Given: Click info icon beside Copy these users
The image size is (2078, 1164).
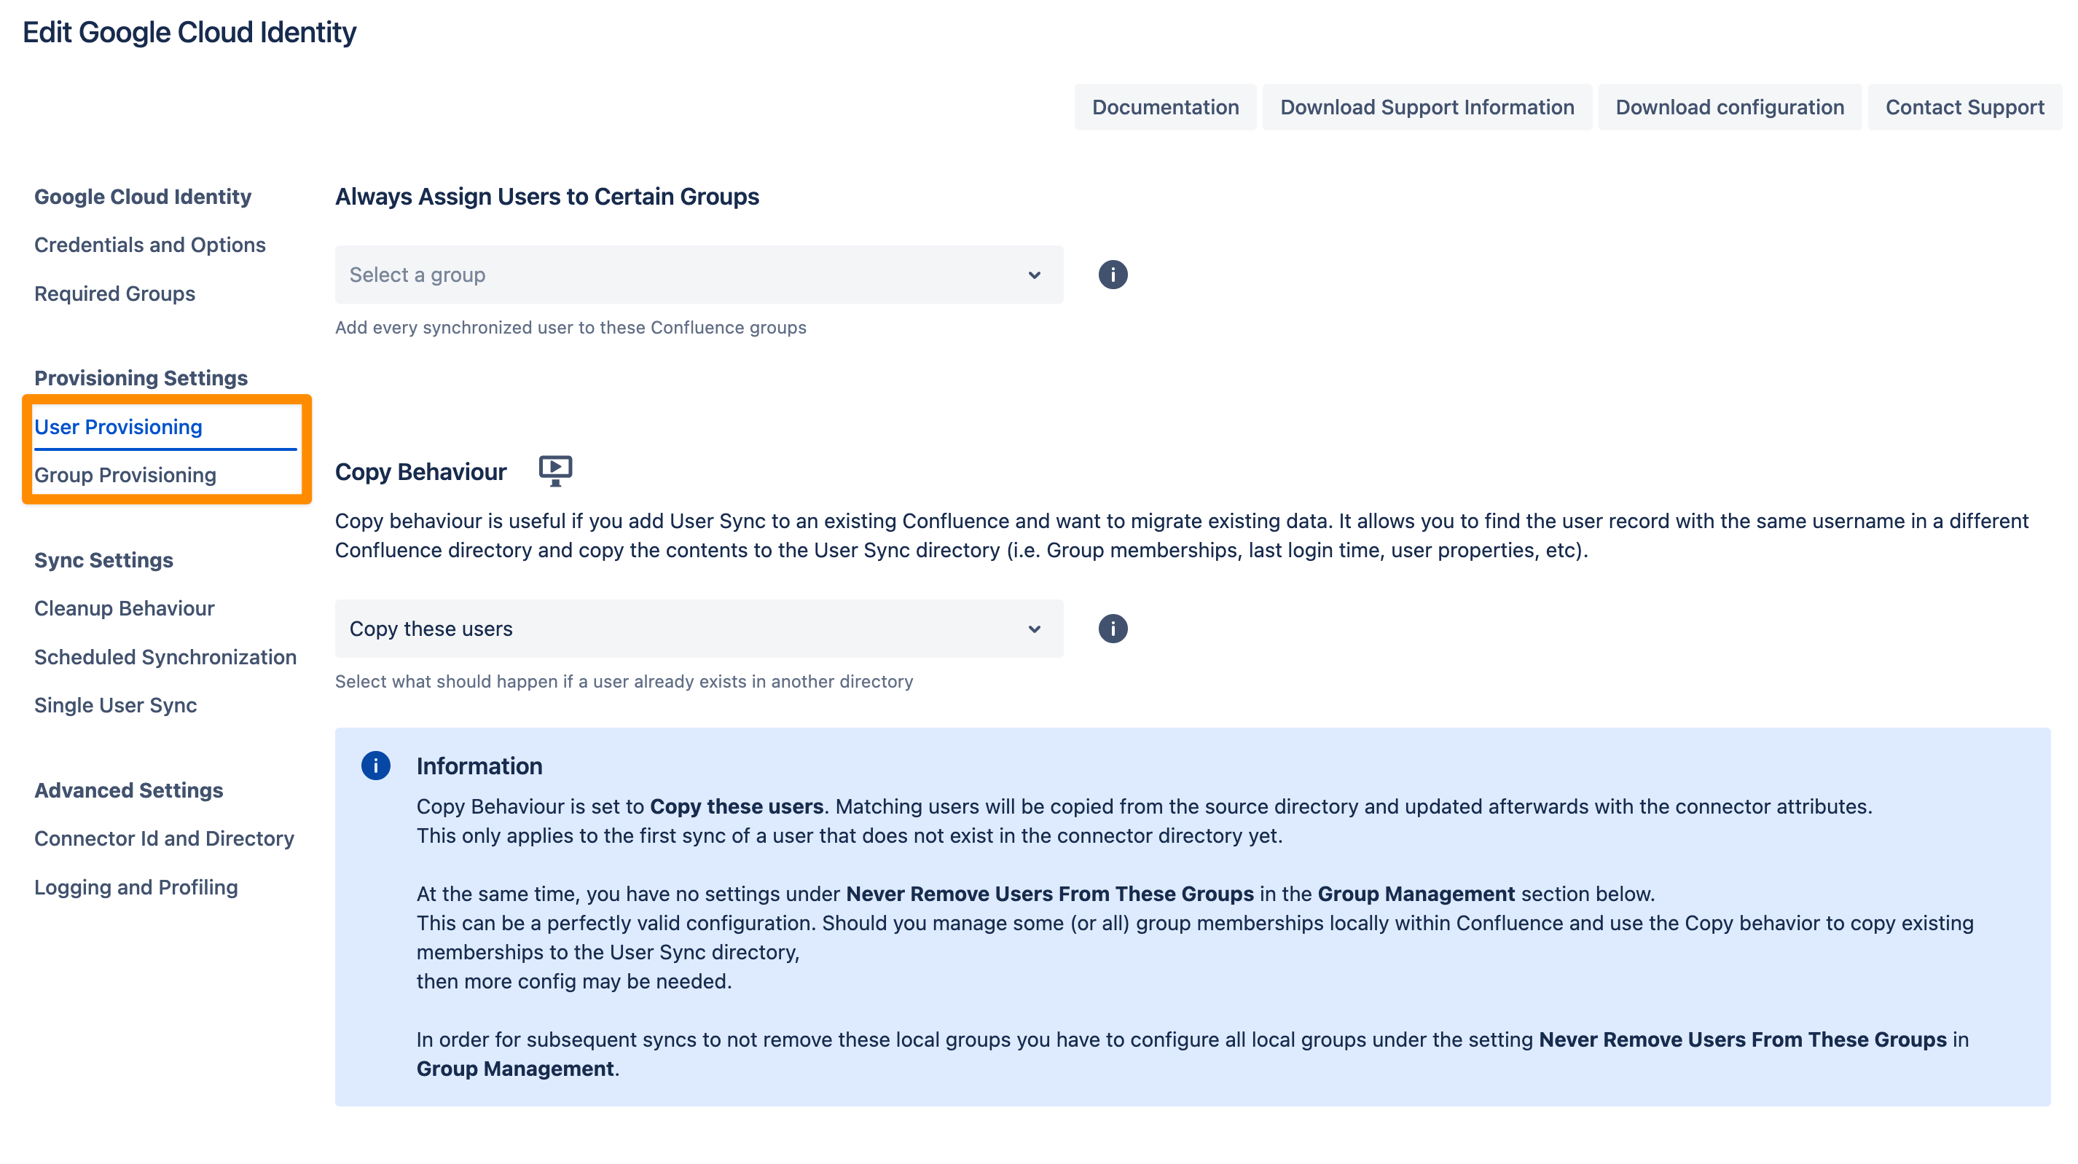Looking at the screenshot, I should pyautogui.click(x=1113, y=629).
